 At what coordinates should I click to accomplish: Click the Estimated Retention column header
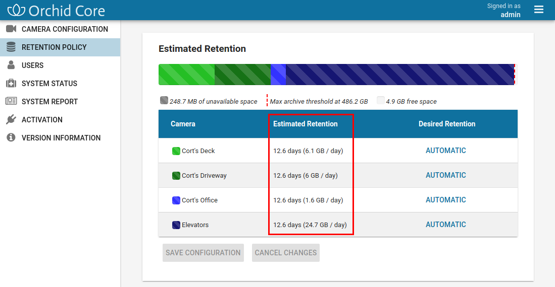(x=306, y=124)
